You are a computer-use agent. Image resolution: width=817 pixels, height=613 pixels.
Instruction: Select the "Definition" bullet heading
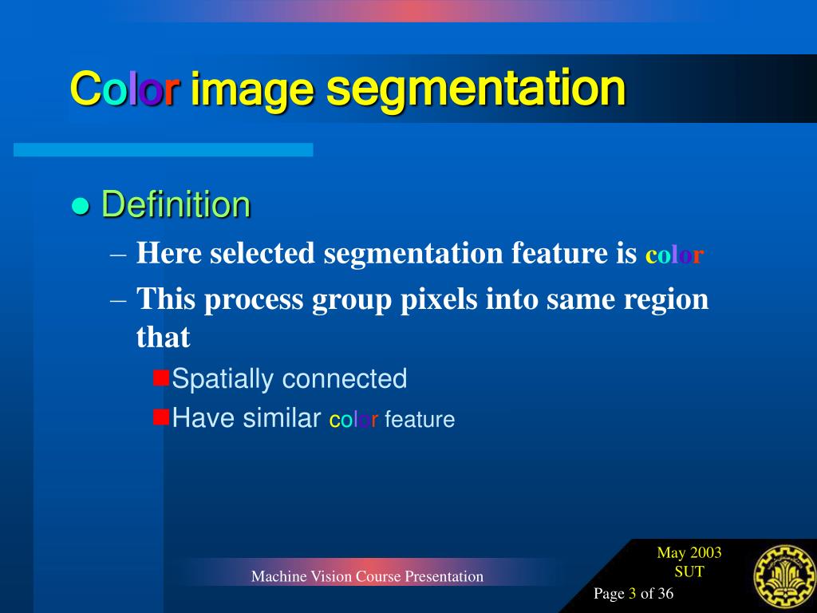[176, 204]
